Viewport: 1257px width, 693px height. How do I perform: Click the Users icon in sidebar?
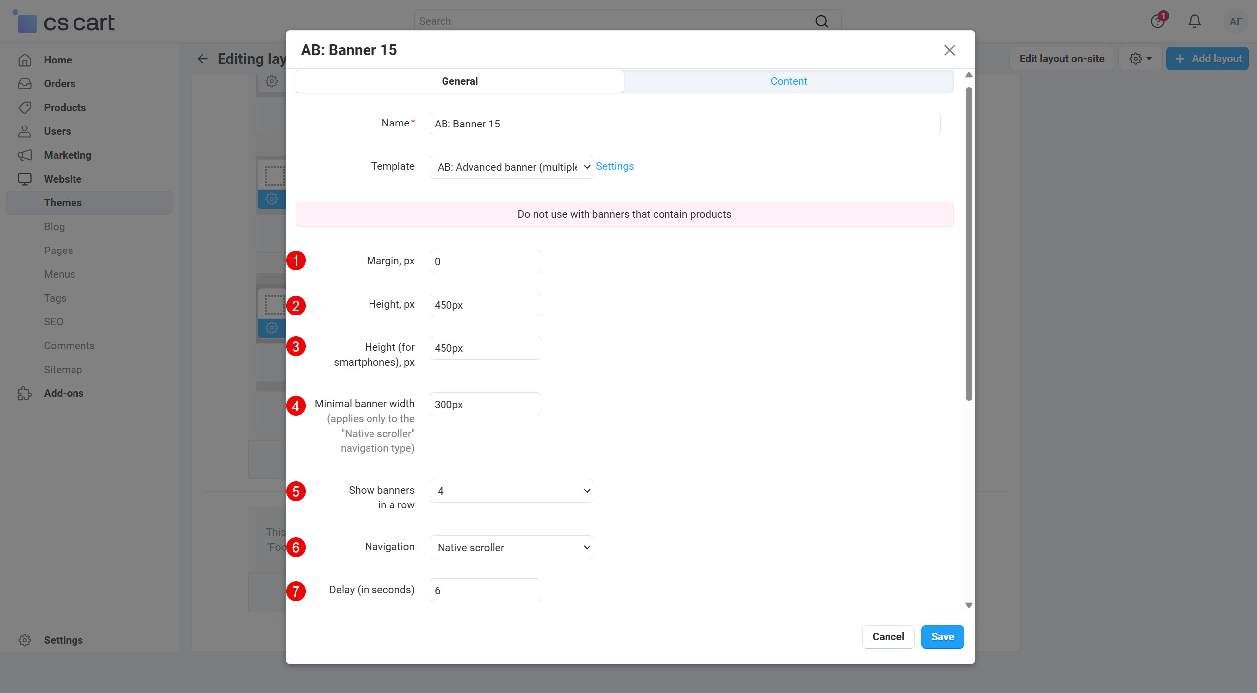click(x=24, y=131)
